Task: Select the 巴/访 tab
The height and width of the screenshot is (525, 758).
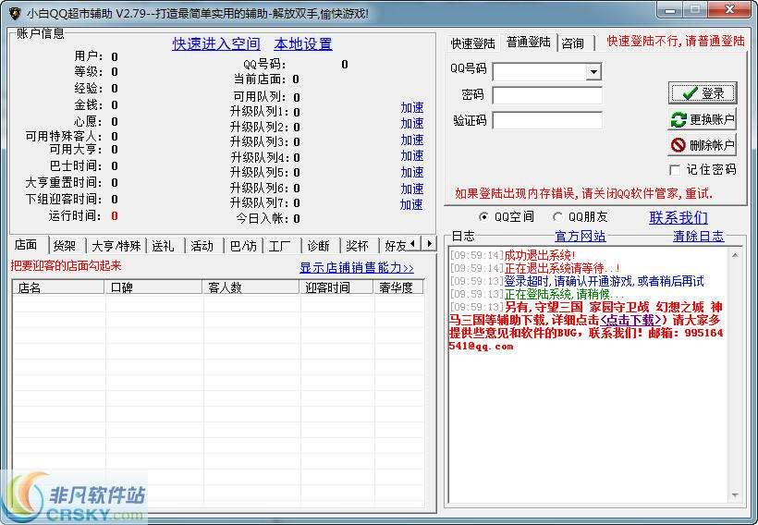Action: [x=243, y=246]
